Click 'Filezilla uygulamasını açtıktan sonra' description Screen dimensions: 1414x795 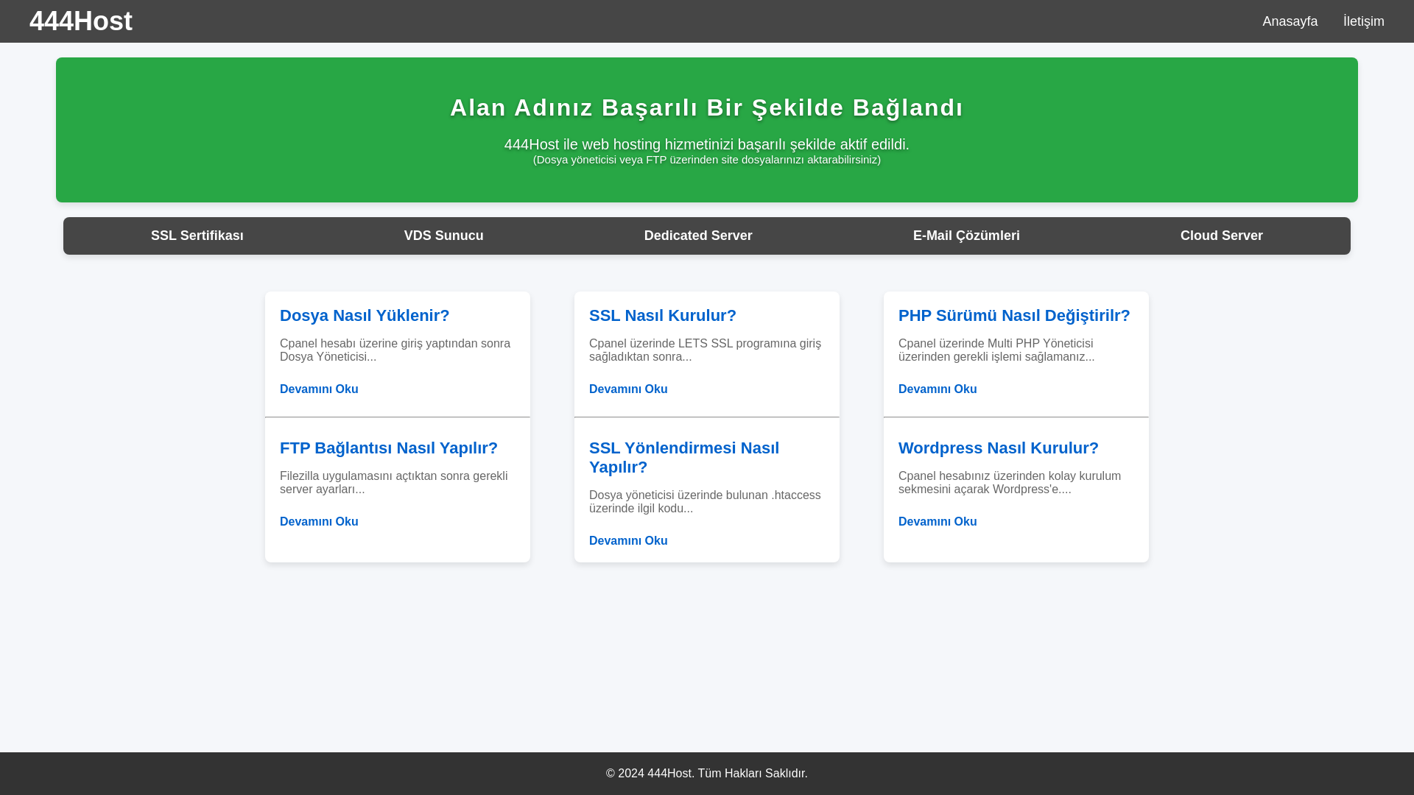(x=394, y=482)
